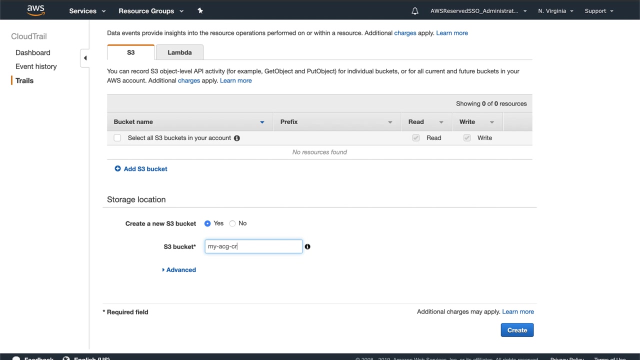Click the plus icon for Add S3 bucket
The height and width of the screenshot is (360, 640).
[117, 169]
